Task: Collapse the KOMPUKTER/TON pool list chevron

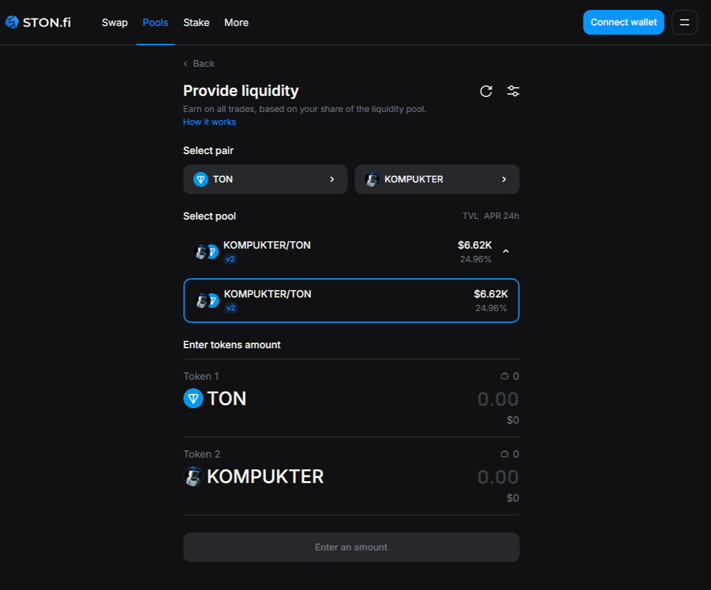Action: pyautogui.click(x=506, y=251)
